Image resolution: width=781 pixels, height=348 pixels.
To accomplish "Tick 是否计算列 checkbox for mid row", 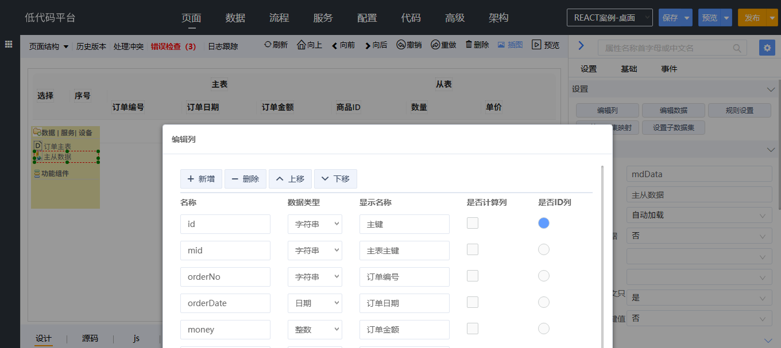I will [473, 249].
